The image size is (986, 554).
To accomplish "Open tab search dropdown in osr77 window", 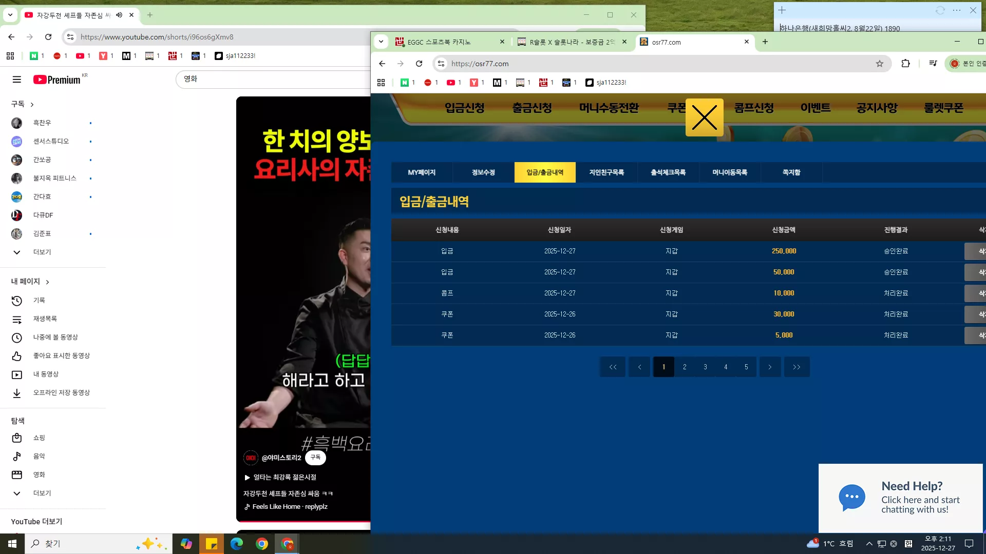I will [x=381, y=42].
